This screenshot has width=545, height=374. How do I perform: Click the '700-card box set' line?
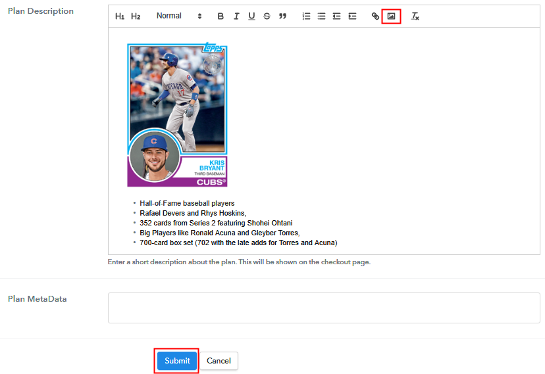238,243
